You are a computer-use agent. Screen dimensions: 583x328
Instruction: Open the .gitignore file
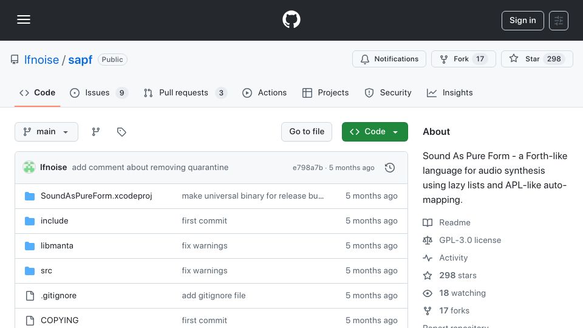[58, 296]
